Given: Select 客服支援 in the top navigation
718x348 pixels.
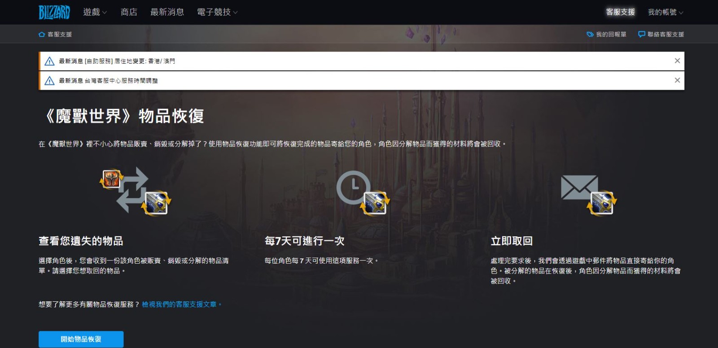Looking at the screenshot, I should click(x=621, y=12).
